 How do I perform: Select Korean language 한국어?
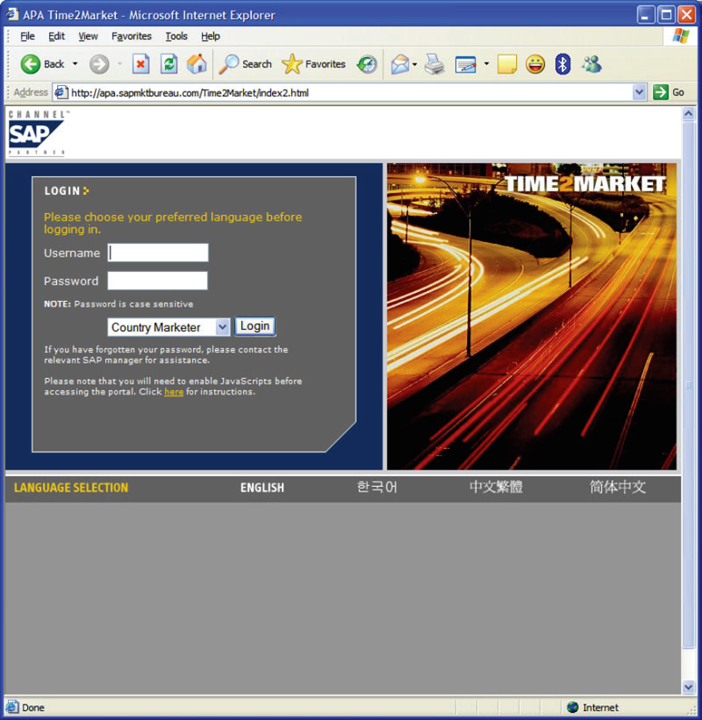tap(377, 487)
